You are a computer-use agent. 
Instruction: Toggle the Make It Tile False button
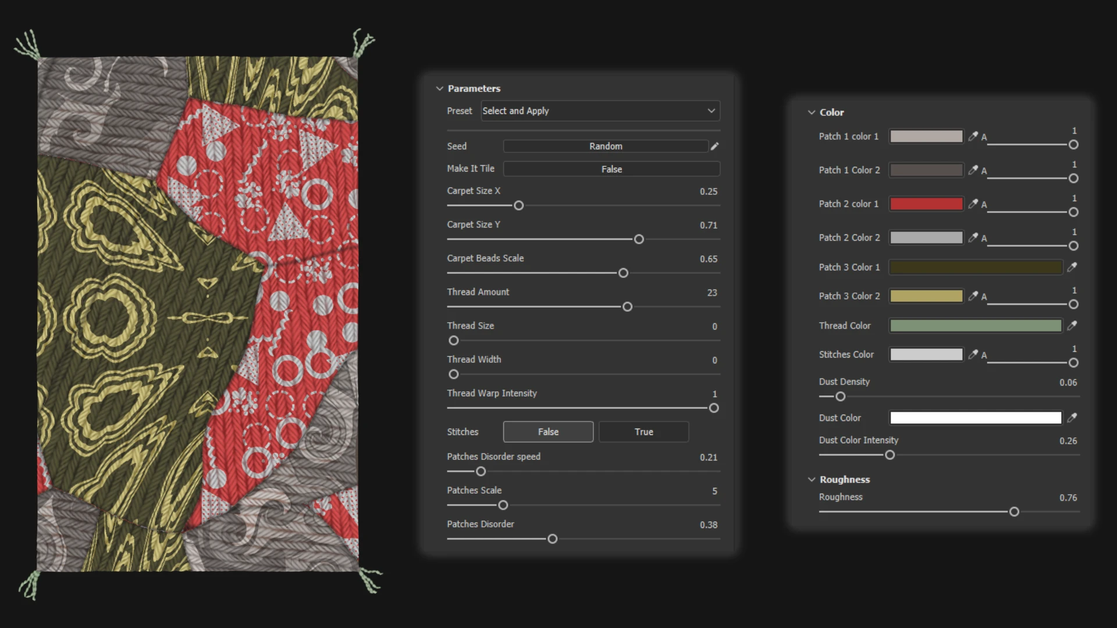[611, 169]
